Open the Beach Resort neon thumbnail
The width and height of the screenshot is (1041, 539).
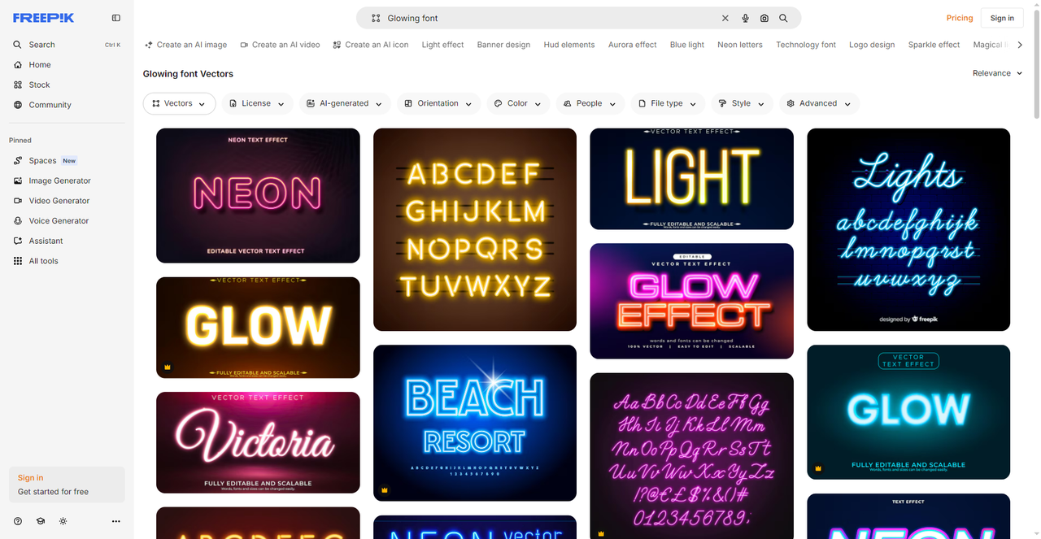[475, 423]
